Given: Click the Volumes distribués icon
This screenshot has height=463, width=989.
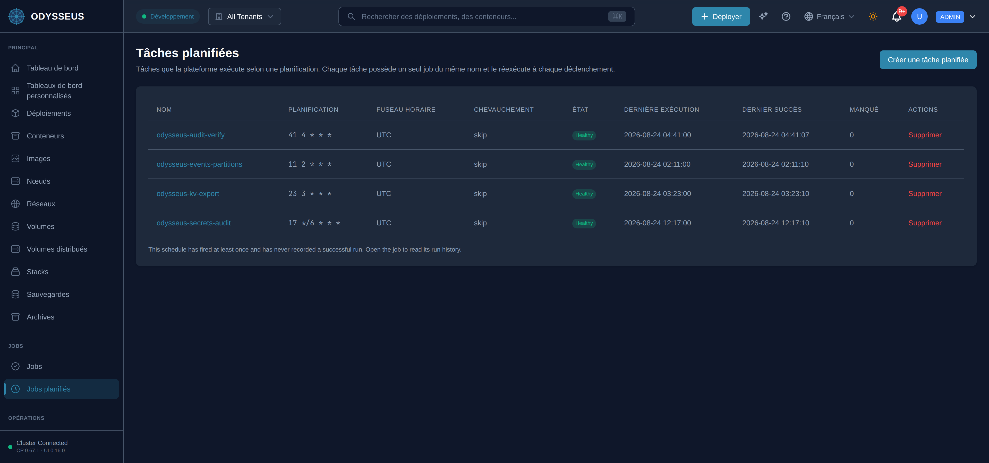Looking at the screenshot, I should (x=15, y=249).
